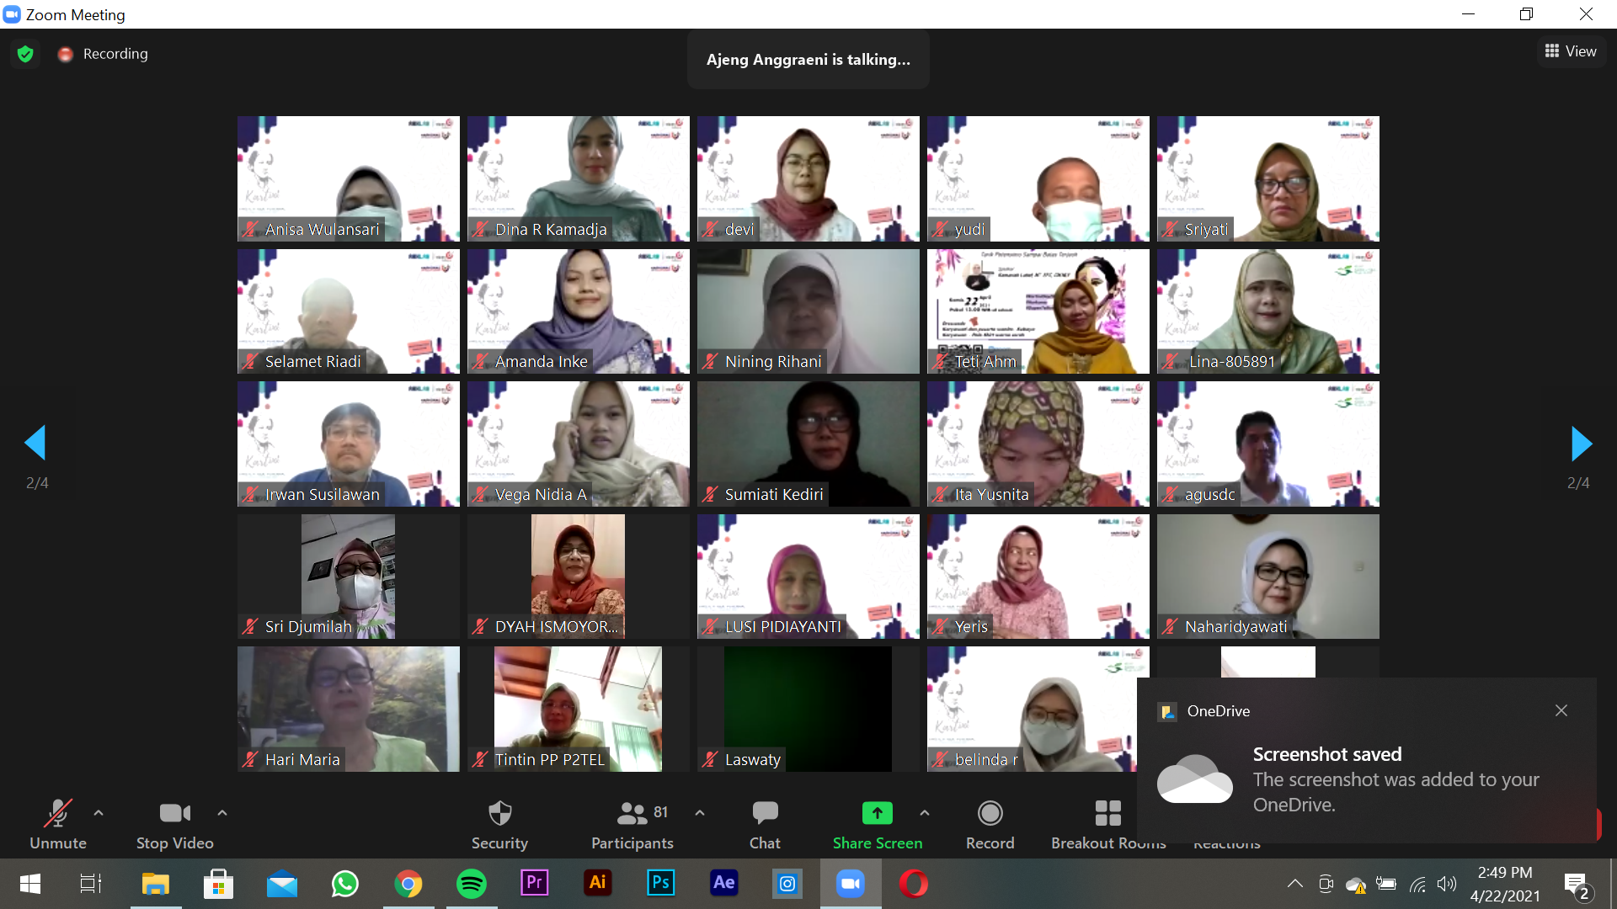Show hidden system tray icons
Viewport: 1617px width, 909px height.
coord(1295,884)
